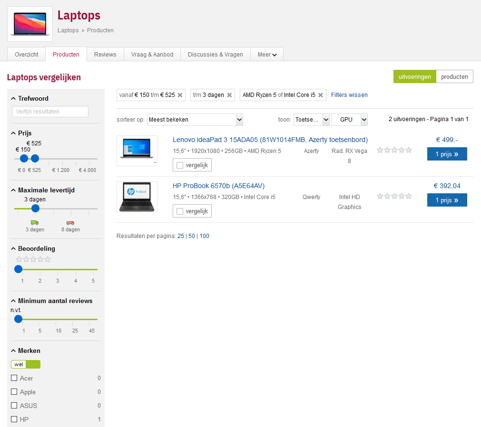Viewport: 481px width, 427px height.
Task: Remove the AMD Ryzen 5 or Intel Core i5 filter
Action: [320, 95]
